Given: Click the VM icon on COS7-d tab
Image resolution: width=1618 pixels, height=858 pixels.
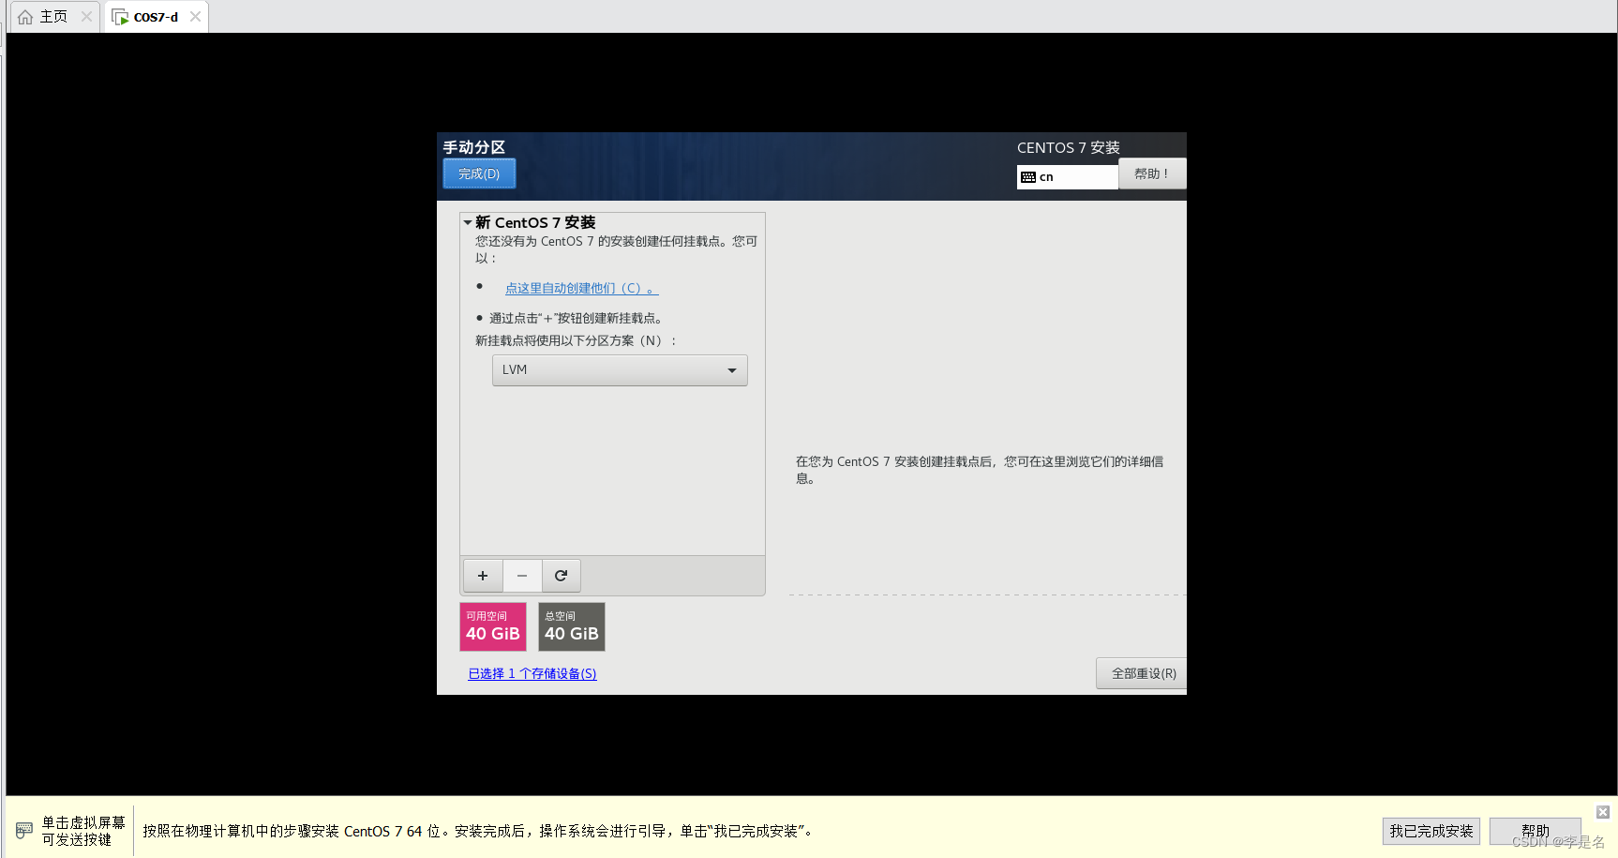Looking at the screenshot, I should 120,17.
